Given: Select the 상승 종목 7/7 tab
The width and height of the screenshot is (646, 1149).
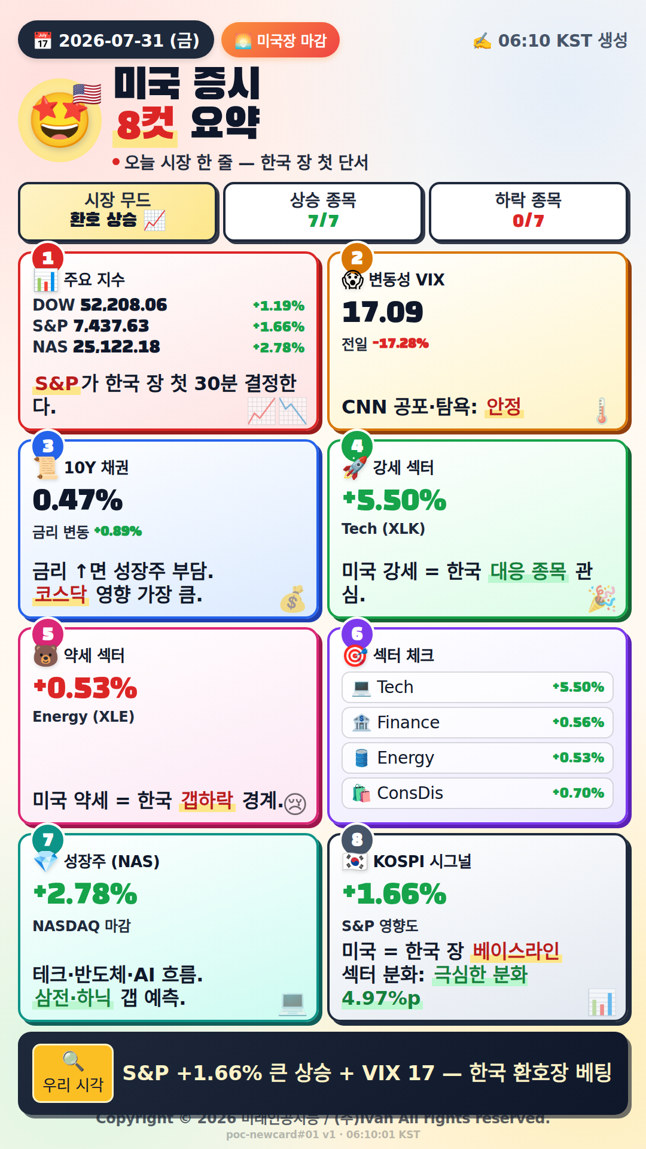Looking at the screenshot, I should click(x=323, y=211).
